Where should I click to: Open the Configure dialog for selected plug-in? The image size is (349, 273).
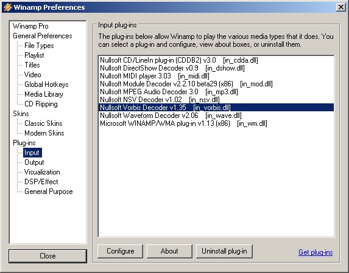[120, 251]
